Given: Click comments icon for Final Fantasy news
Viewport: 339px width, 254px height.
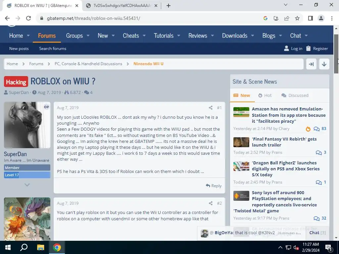Looking at the screenshot, I should click(x=319, y=152).
